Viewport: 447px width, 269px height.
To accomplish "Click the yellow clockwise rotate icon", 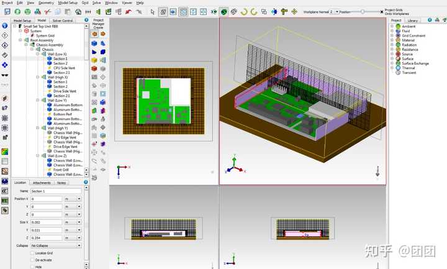I will click(x=244, y=12).
